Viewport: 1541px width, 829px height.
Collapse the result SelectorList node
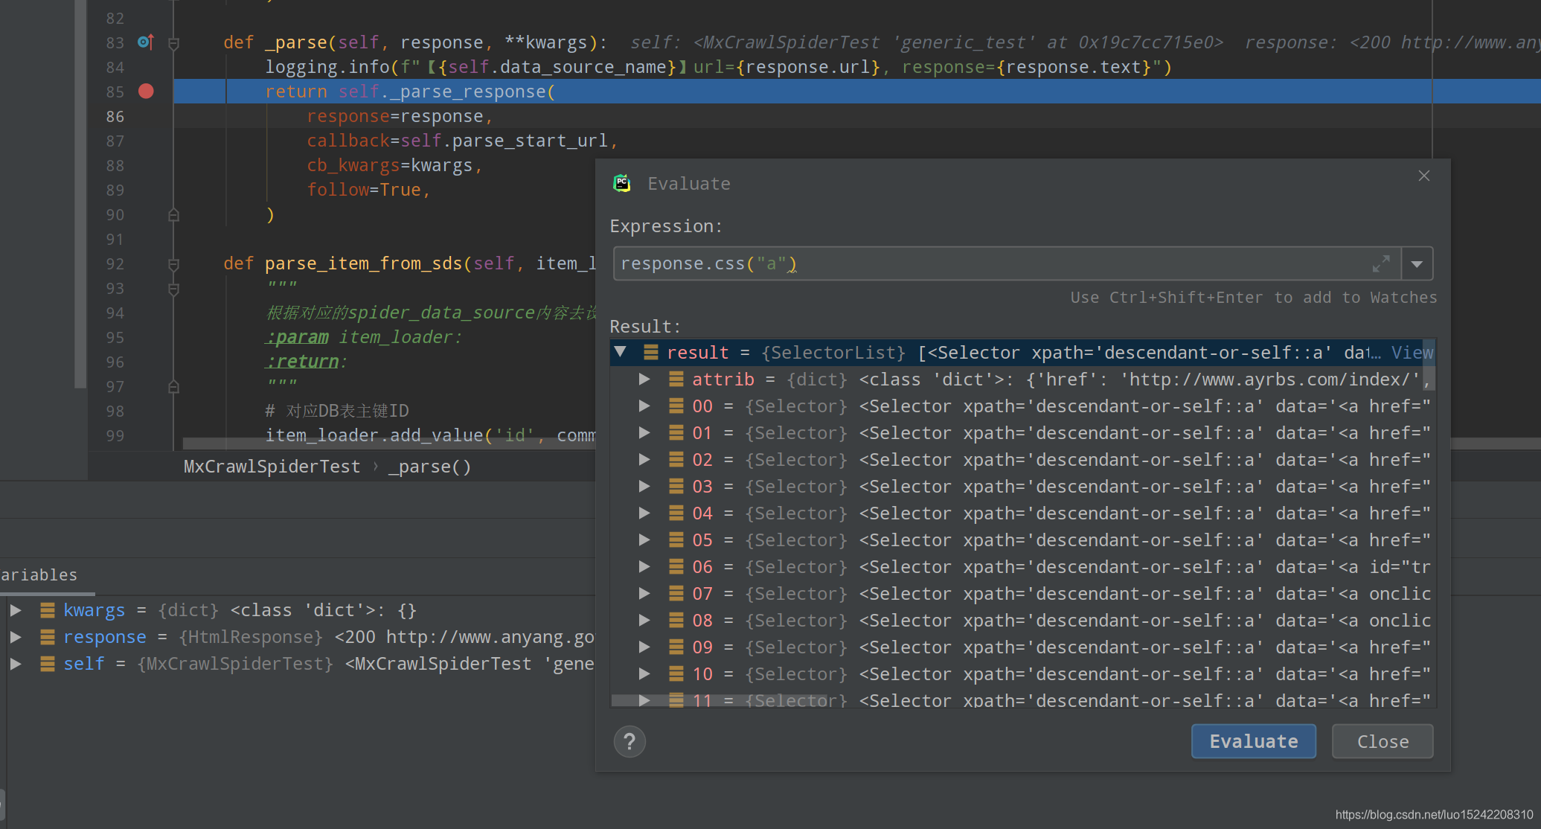(621, 351)
